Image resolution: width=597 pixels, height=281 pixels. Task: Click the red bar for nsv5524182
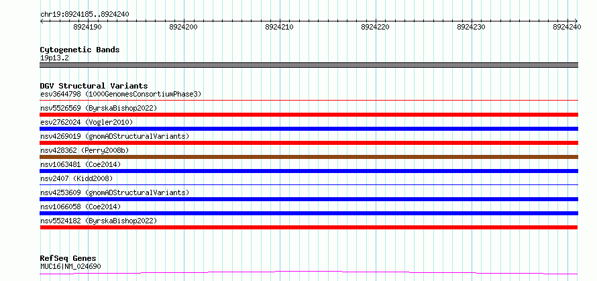pyautogui.click(x=309, y=227)
